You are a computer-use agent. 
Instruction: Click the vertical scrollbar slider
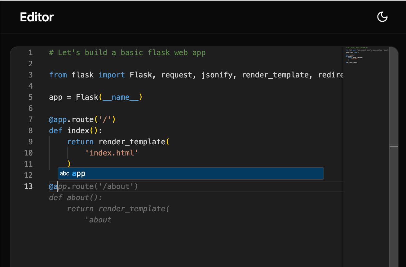tap(394, 156)
